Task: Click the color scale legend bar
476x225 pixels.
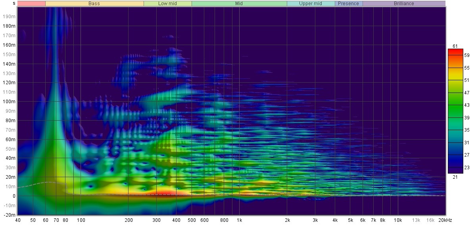Action: click(455, 111)
